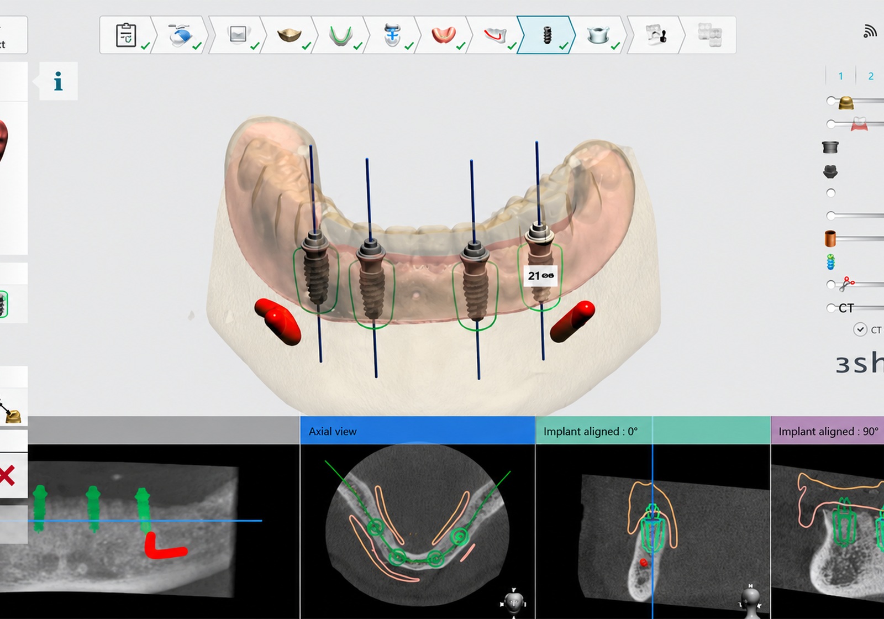884x619 pixels.
Task: Toggle the dark sleeve ring icon
Action: (830, 147)
